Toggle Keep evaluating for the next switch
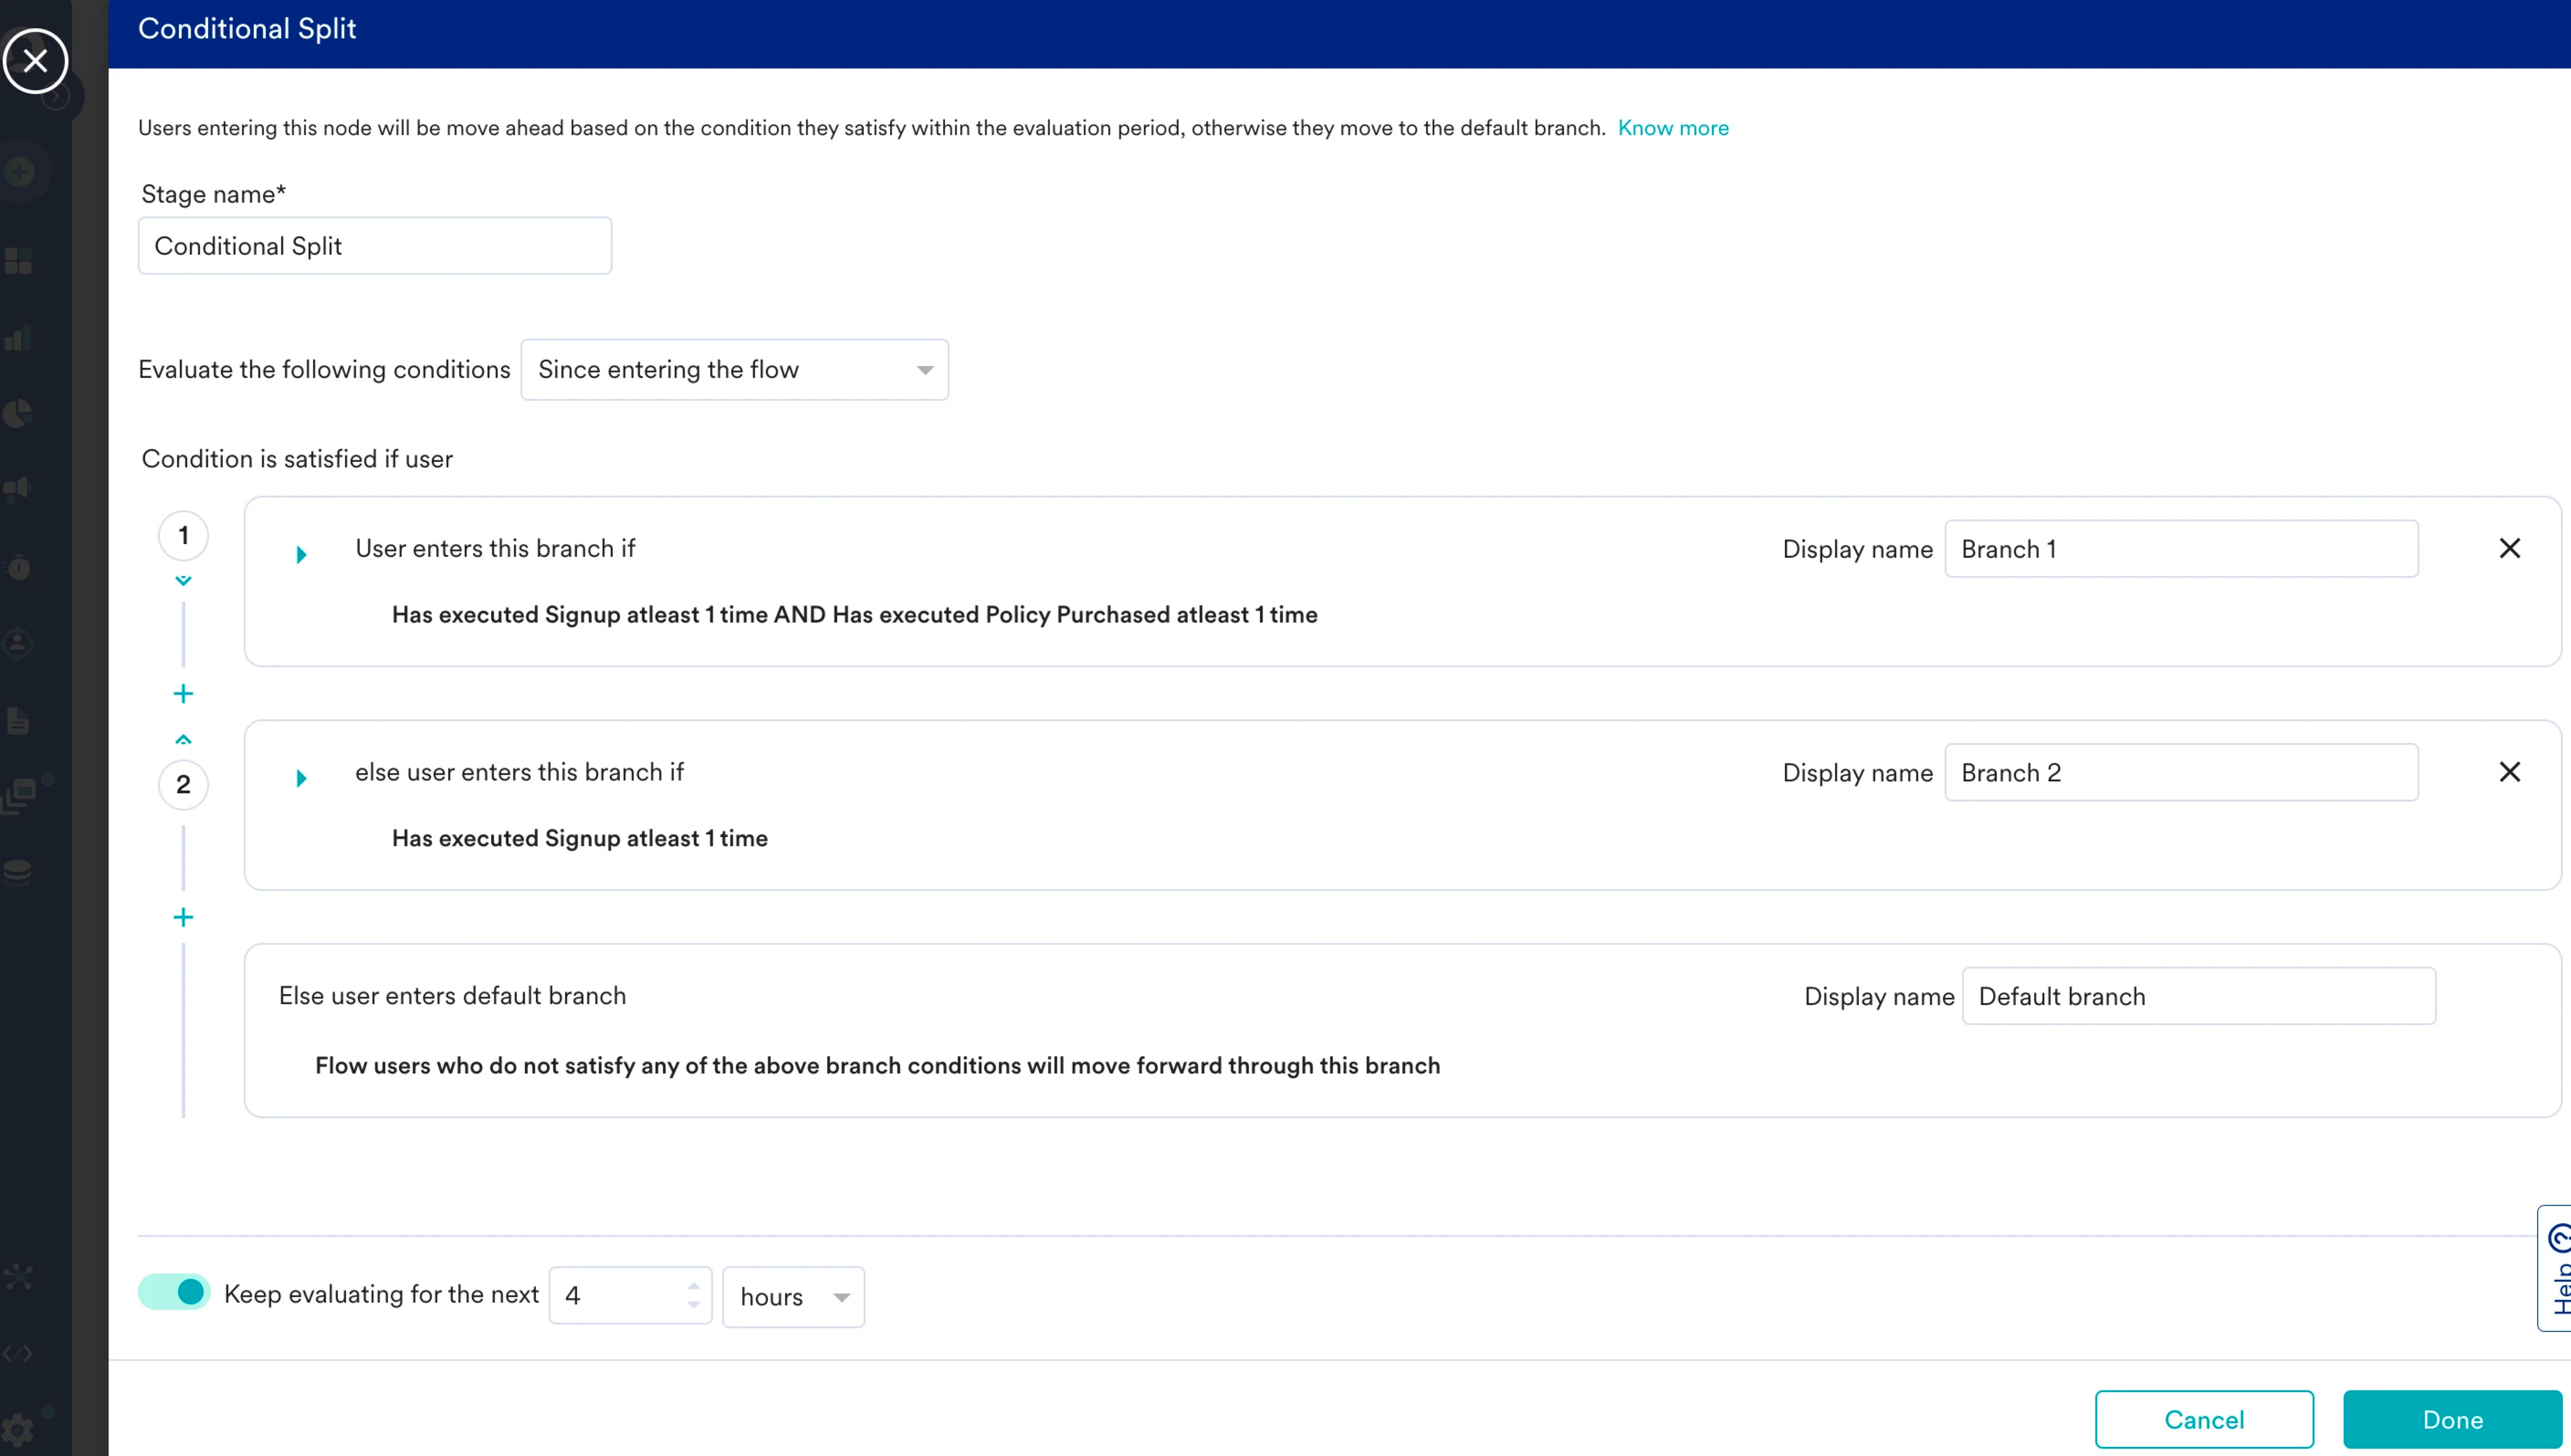Screen dimensions: 2571x1456 174,1292
